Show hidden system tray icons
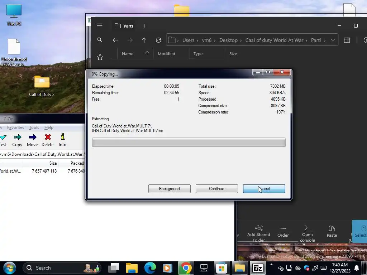367x275 pixels. point(271,265)
